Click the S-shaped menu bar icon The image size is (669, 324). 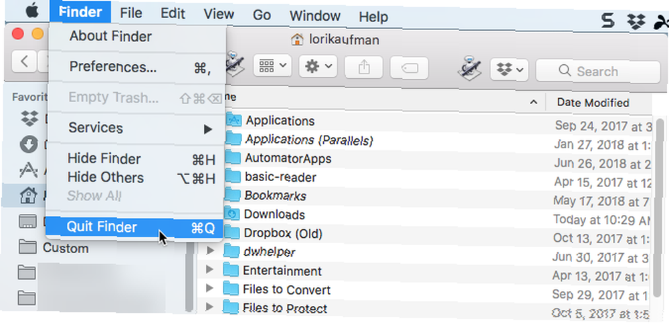[x=607, y=20]
